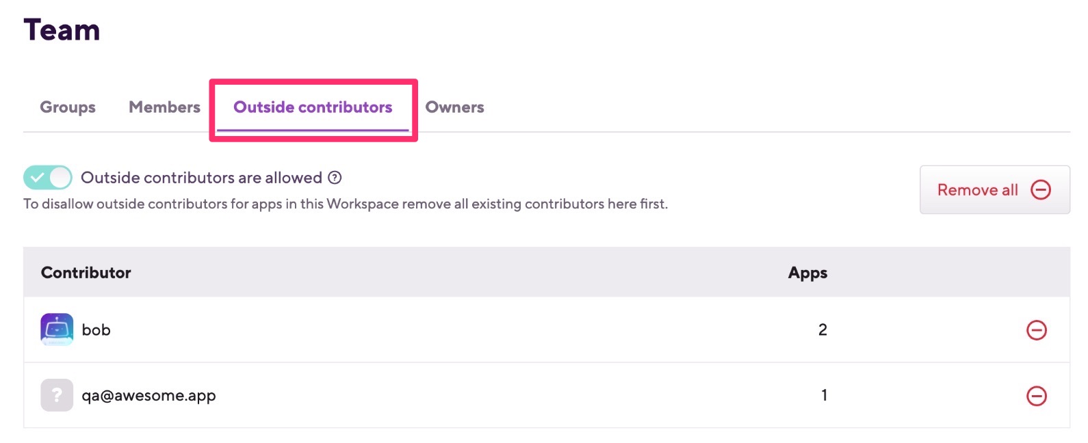
Task: Select the Outside contributors tab
Action: [313, 107]
